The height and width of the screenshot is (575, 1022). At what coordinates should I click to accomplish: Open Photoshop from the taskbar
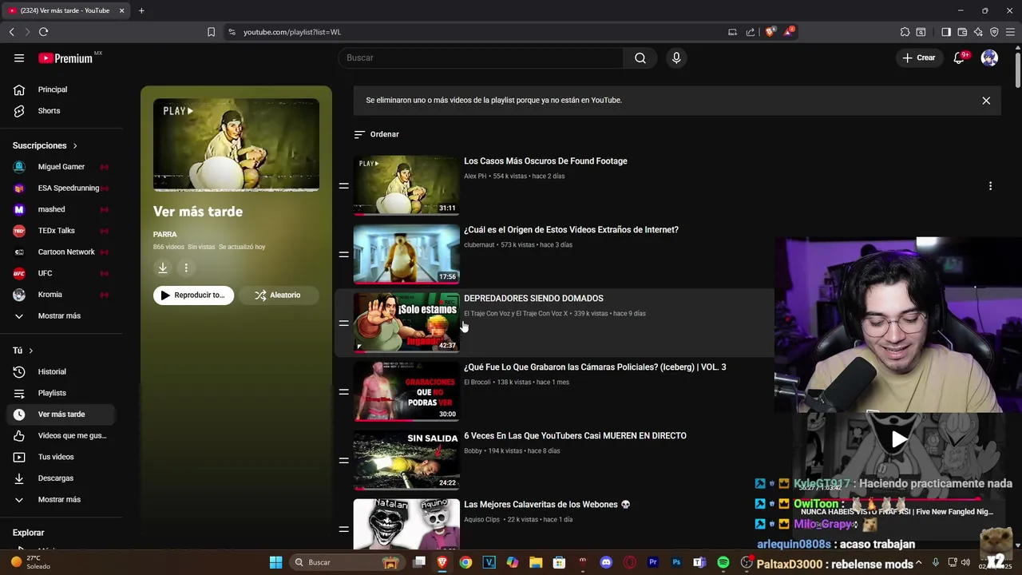click(676, 562)
